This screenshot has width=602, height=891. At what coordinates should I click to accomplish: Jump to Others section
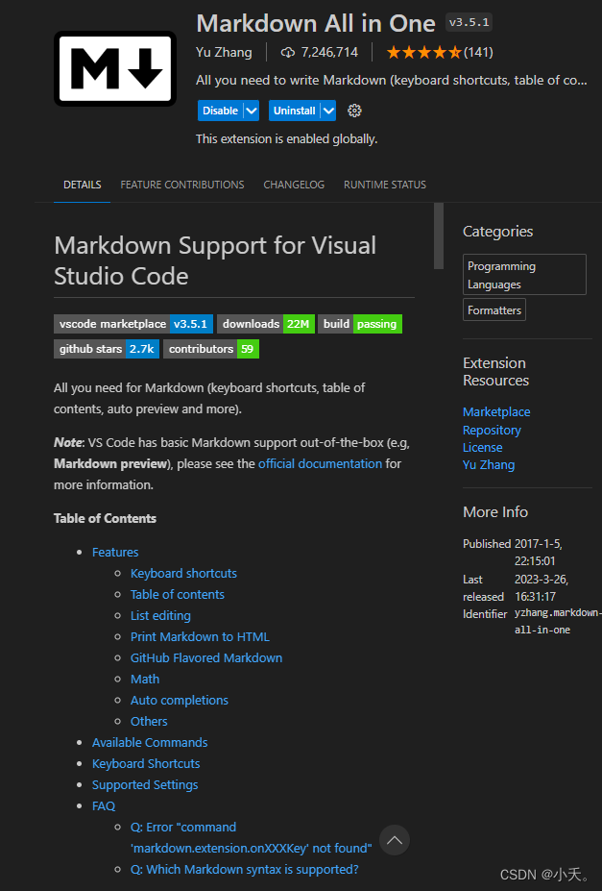[x=149, y=721]
